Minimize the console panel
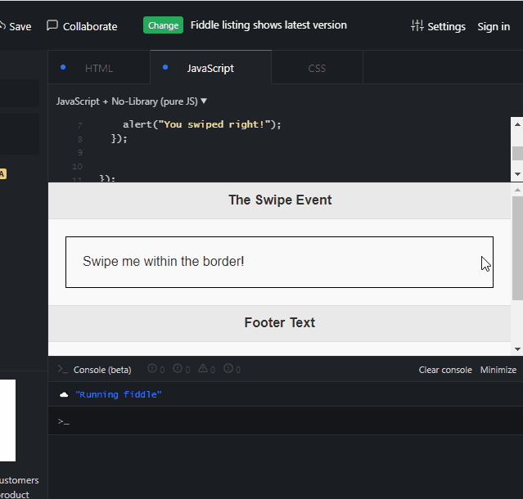Viewport: 523px width, 499px height. pyautogui.click(x=498, y=370)
